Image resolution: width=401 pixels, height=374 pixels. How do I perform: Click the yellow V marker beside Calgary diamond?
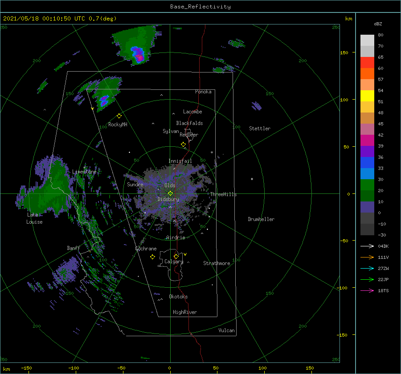(x=185, y=254)
